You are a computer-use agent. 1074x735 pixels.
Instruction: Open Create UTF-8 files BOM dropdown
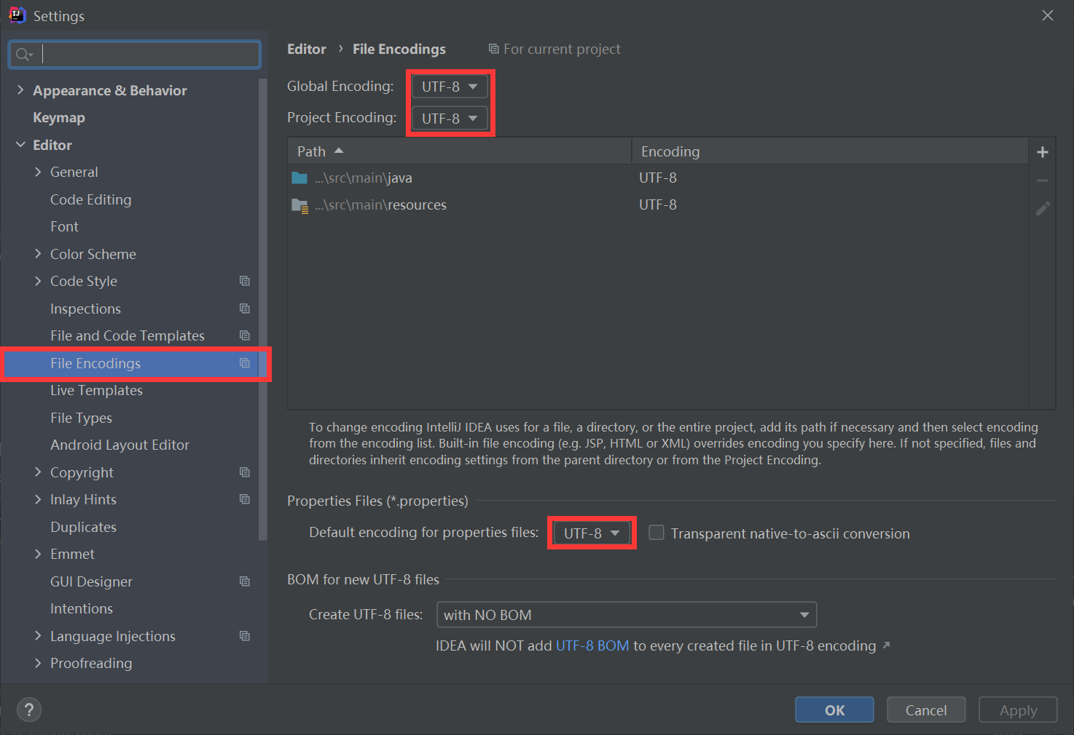click(x=627, y=615)
